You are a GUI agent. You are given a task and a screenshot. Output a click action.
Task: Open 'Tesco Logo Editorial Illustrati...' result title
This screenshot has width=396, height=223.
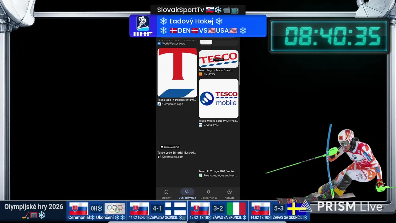(177, 153)
